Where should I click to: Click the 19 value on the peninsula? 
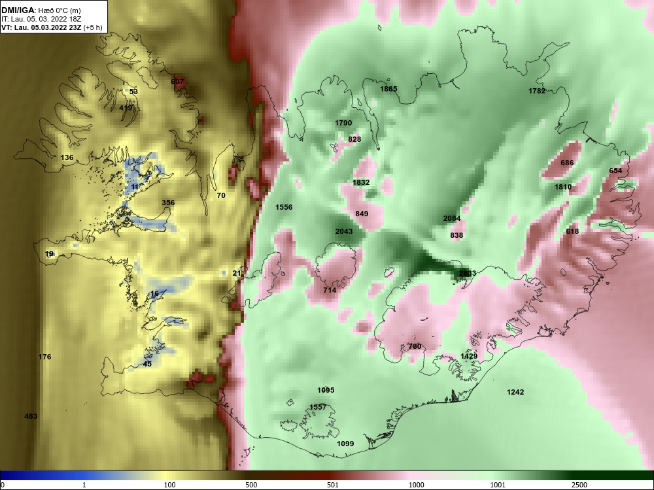pyautogui.click(x=49, y=254)
